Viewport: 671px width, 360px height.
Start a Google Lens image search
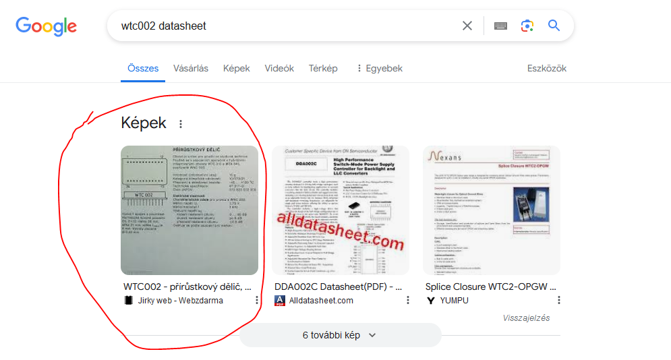(527, 26)
